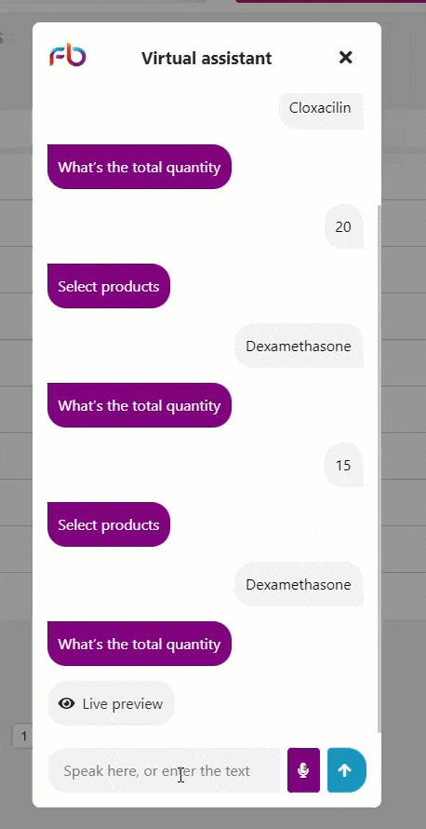The width and height of the screenshot is (426, 829).
Task: Activate the microphone voice input button
Action: pos(303,770)
